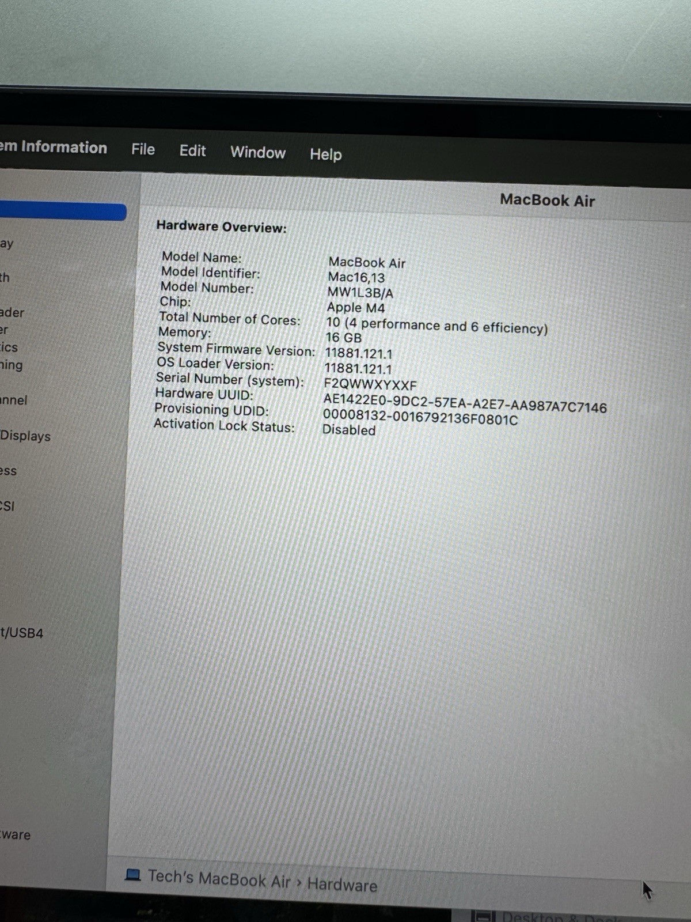Open the Edit menu

click(x=192, y=151)
